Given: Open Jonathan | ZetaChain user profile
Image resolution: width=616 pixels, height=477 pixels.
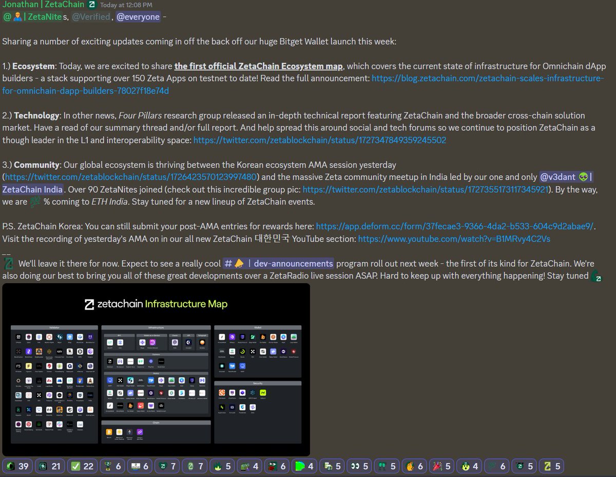Looking at the screenshot, I should coord(43,5).
